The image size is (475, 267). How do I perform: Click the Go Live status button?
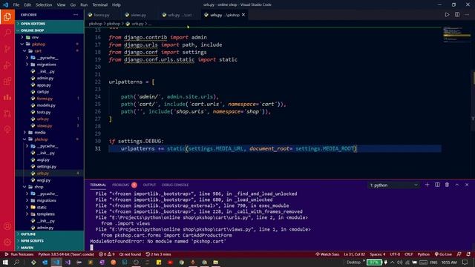(443, 254)
